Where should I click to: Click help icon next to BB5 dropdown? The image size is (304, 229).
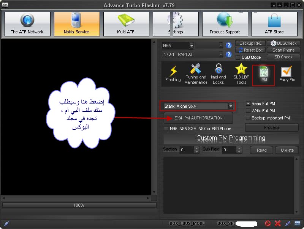click(229, 45)
